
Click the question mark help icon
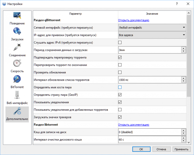177,4
